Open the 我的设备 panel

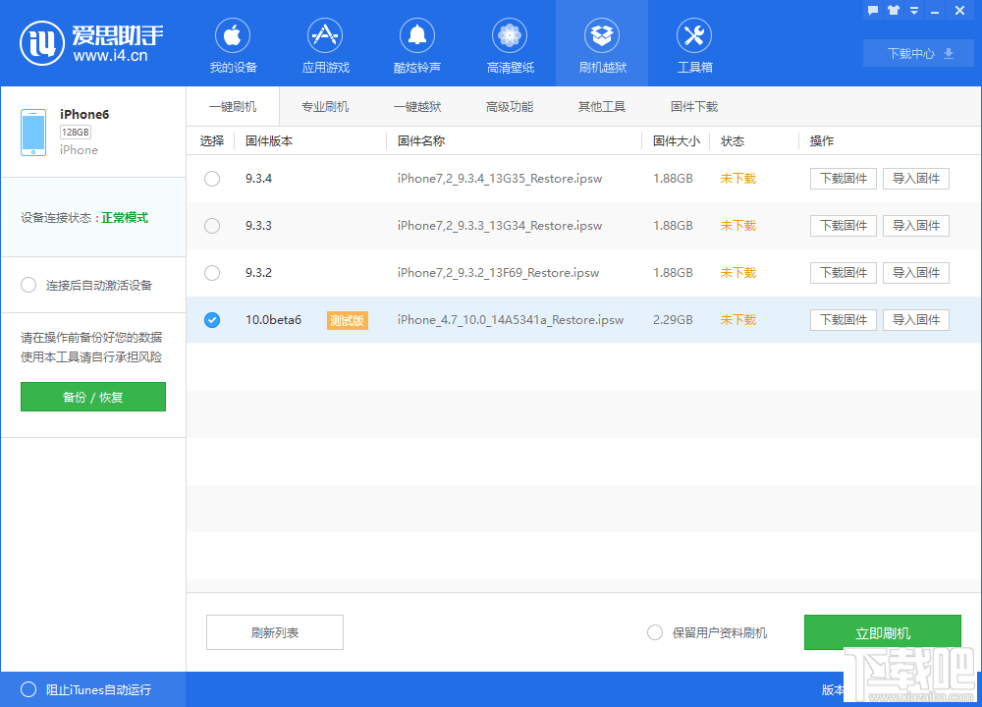point(232,43)
